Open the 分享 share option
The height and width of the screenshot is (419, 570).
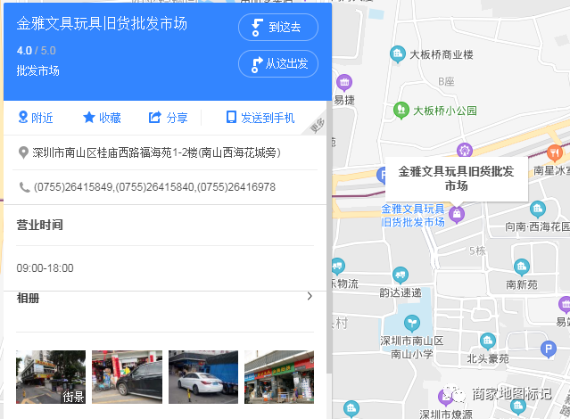[168, 118]
